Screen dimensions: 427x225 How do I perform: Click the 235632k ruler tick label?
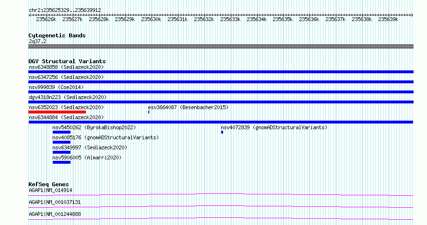click(204, 19)
